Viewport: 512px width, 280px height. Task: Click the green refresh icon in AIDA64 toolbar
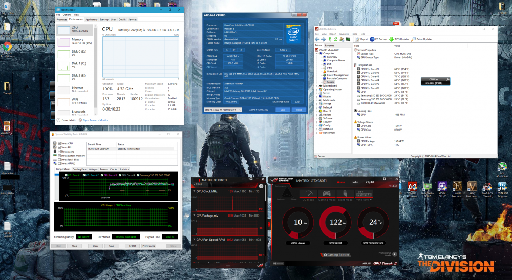coord(336,39)
